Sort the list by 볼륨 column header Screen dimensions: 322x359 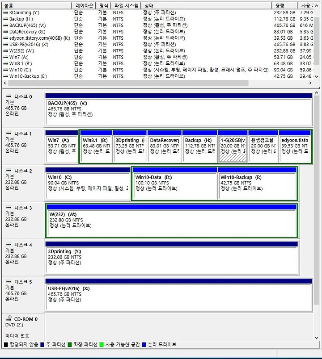pyautogui.click(x=37, y=5)
